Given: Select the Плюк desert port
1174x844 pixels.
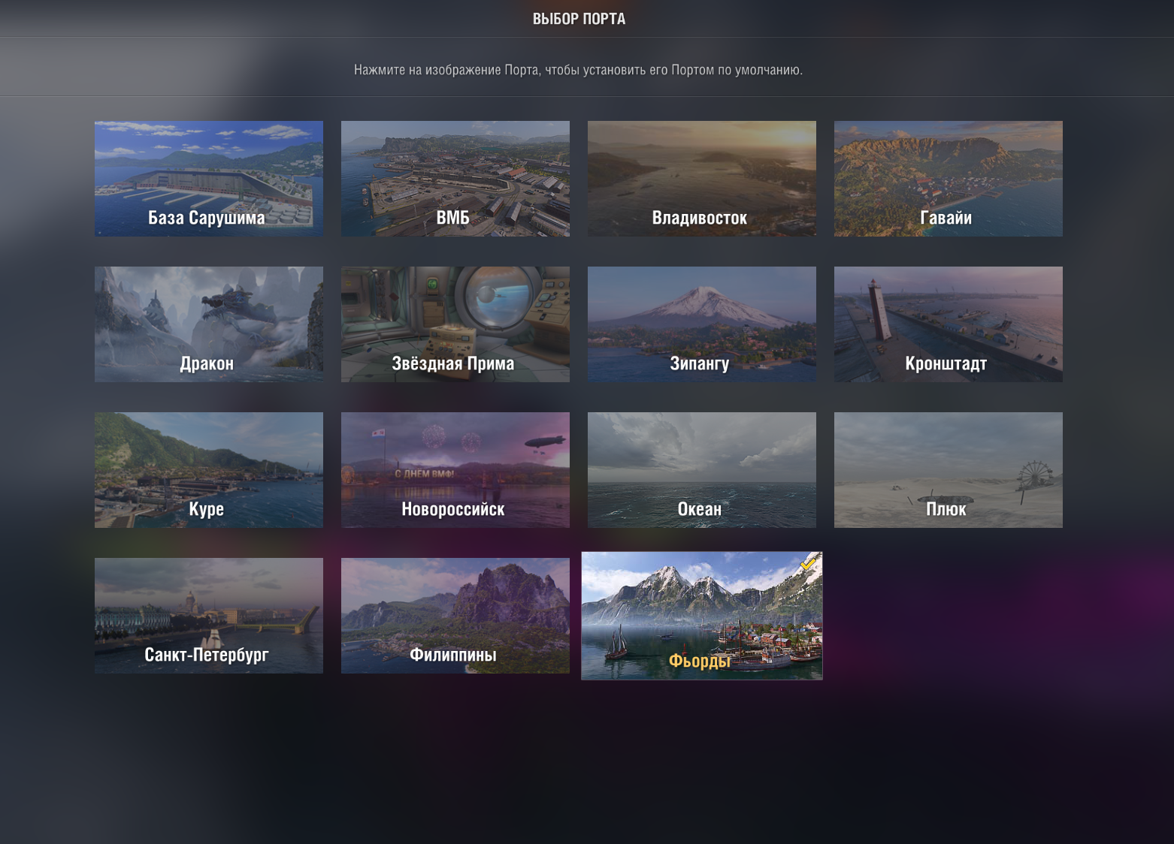Looking at the screenshot, I should (949, 470).
